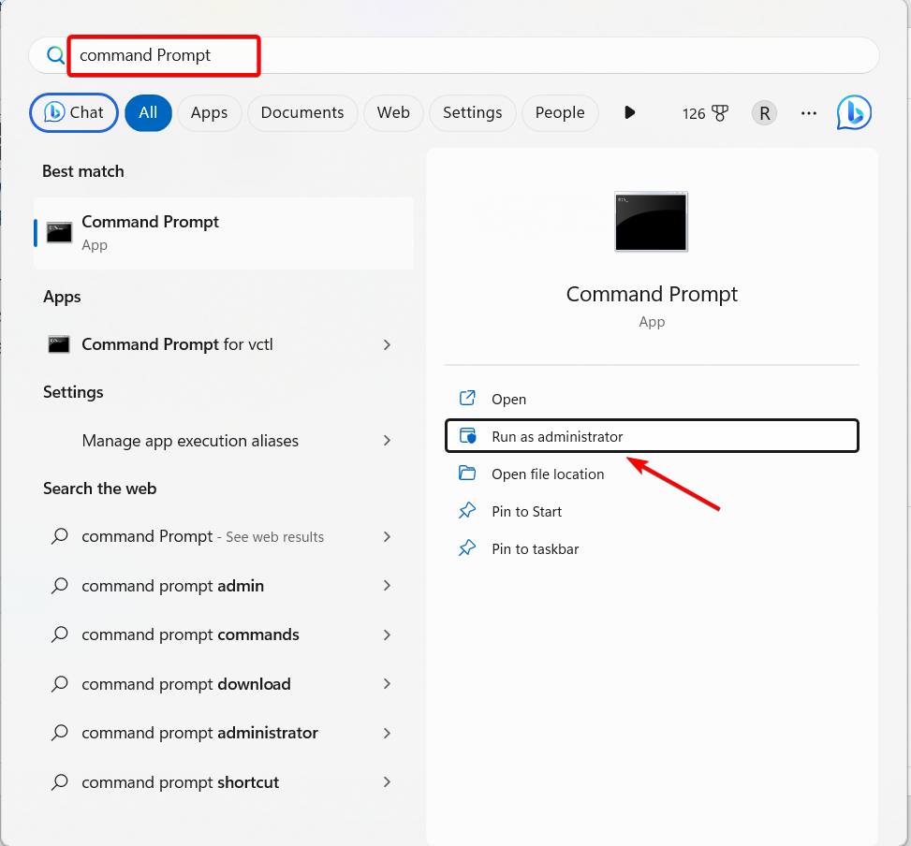Click search icon beside 'command prompt admin'
The height and width of the screenshot is (846, 911).
coord(59,585)
